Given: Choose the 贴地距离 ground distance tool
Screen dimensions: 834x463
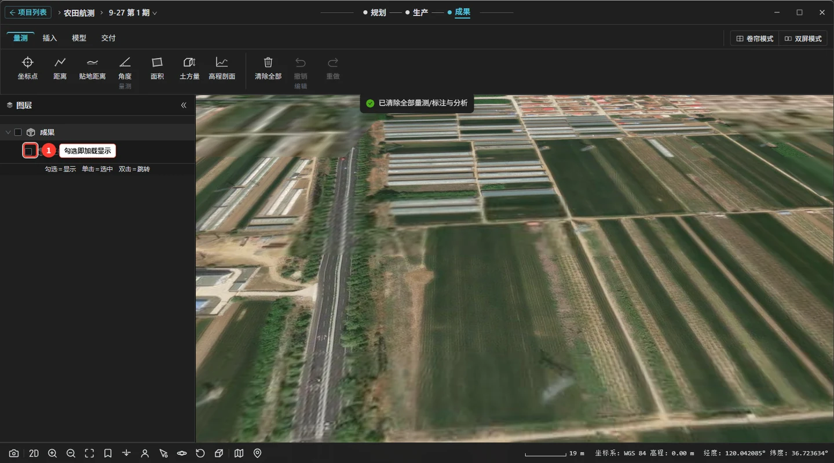Looking at the screenshot, I should pos(93,68).
